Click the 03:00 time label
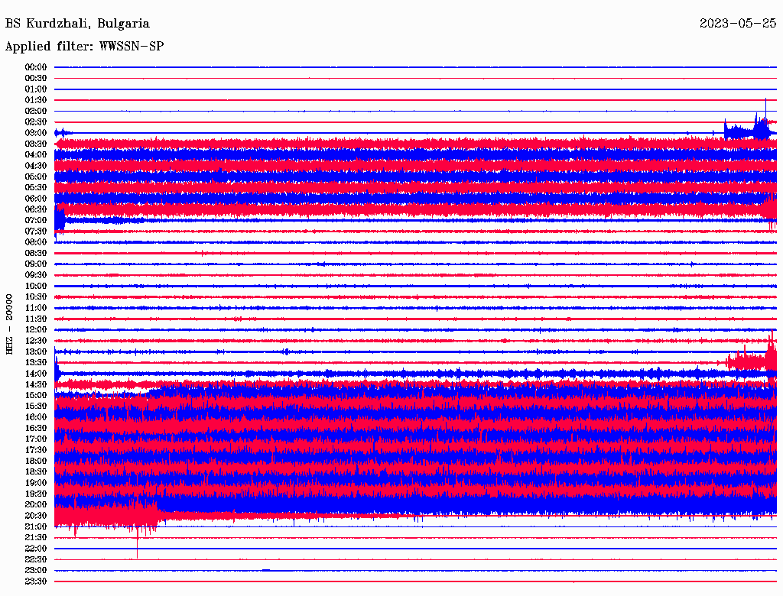Viewport: 783px width, 596px height. pyautogui.click(x=36, y=133)
